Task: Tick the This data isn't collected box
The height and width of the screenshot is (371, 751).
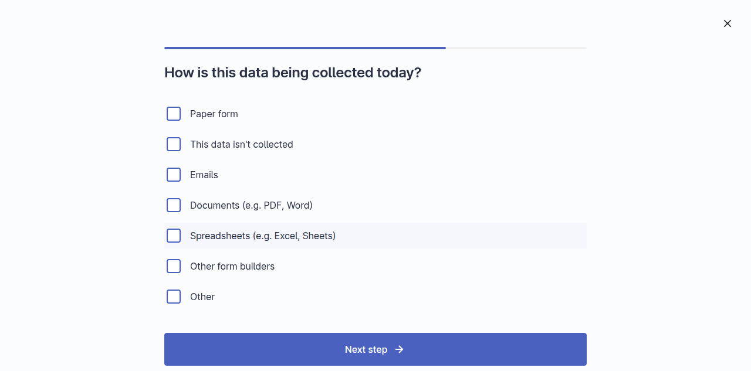Action: (x=174, y=144)
